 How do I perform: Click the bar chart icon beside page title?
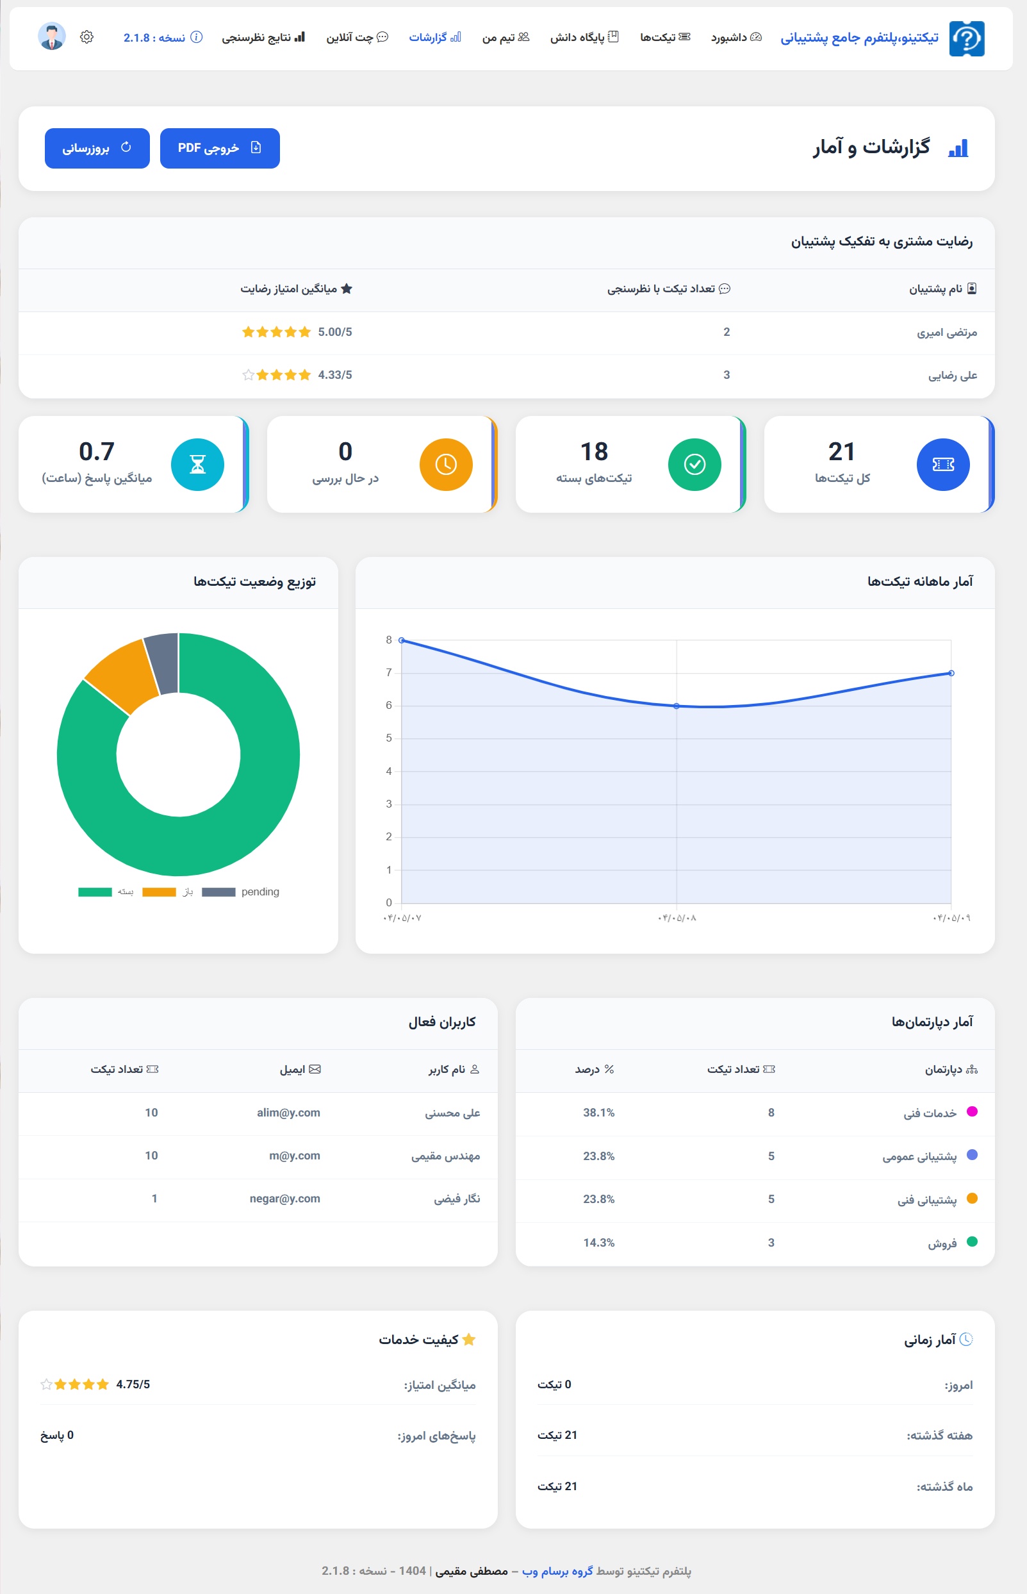[958, 148]
